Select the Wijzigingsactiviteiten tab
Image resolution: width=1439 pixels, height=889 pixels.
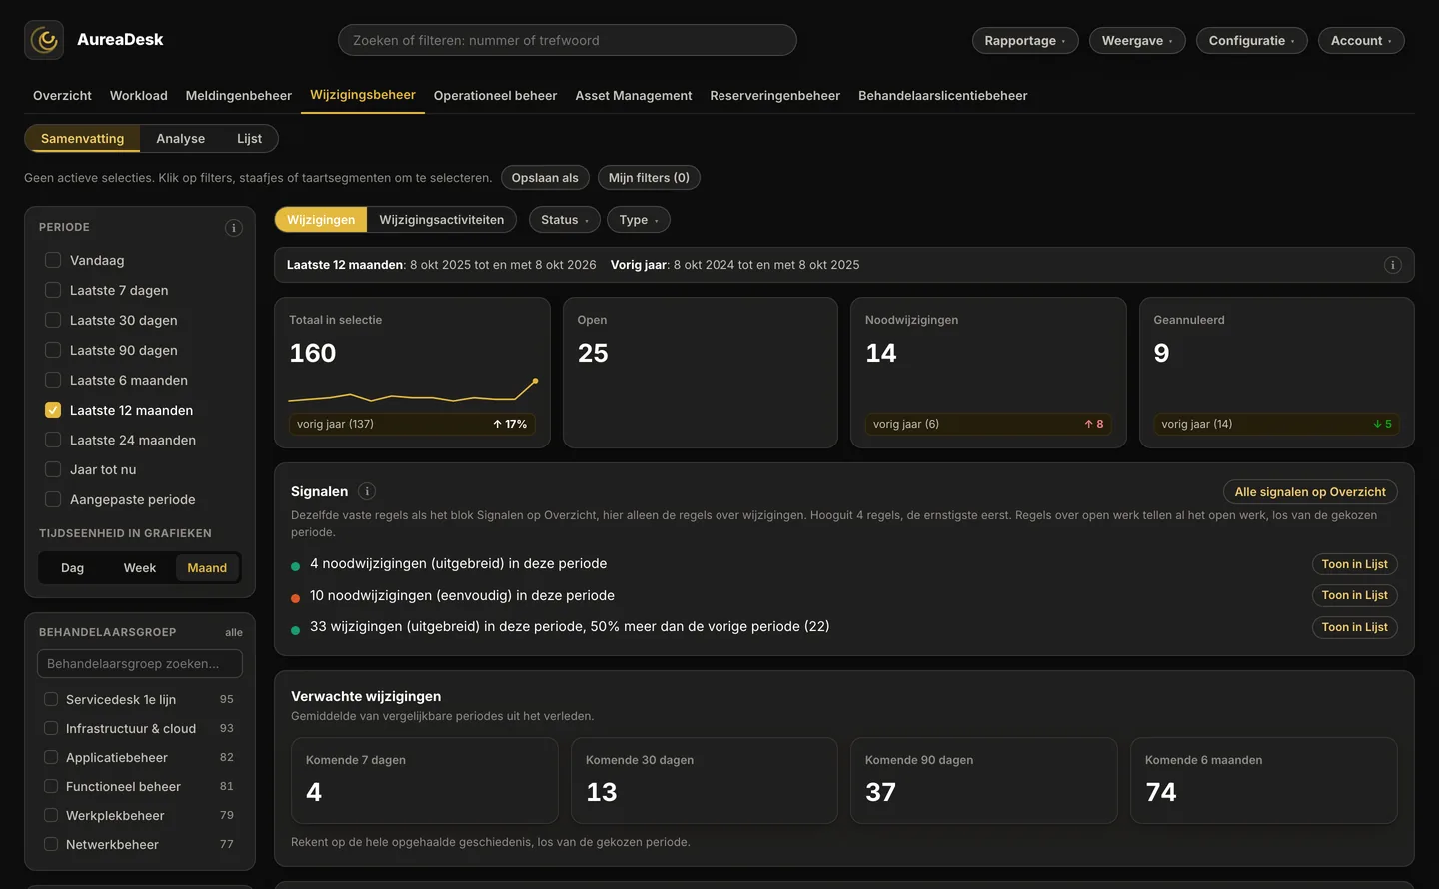pos(442,220)
